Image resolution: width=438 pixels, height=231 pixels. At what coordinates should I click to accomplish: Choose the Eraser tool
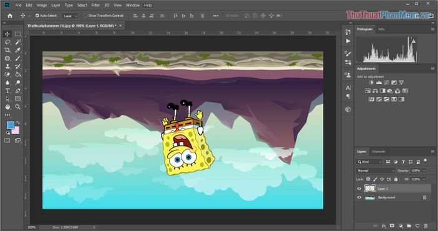[x=8, y=74]
